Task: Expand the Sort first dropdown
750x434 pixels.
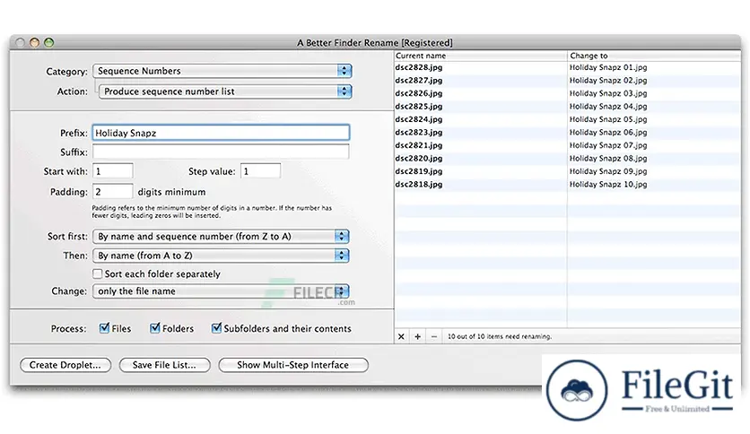Action: tap(221, 236)
